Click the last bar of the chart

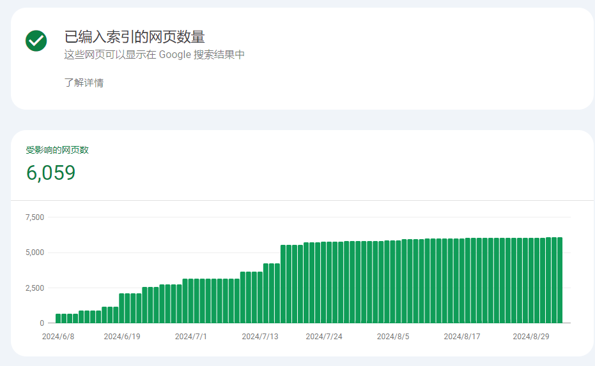(560, 280)
